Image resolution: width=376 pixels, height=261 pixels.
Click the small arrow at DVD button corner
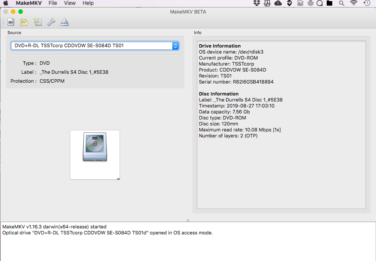[x=118, y=179]
